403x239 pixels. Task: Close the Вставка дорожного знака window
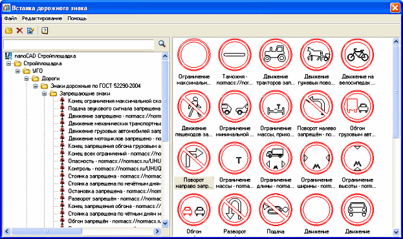coord(395,8)
